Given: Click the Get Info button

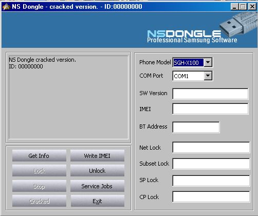Looking at the screenshot, I should coord(39,156).
